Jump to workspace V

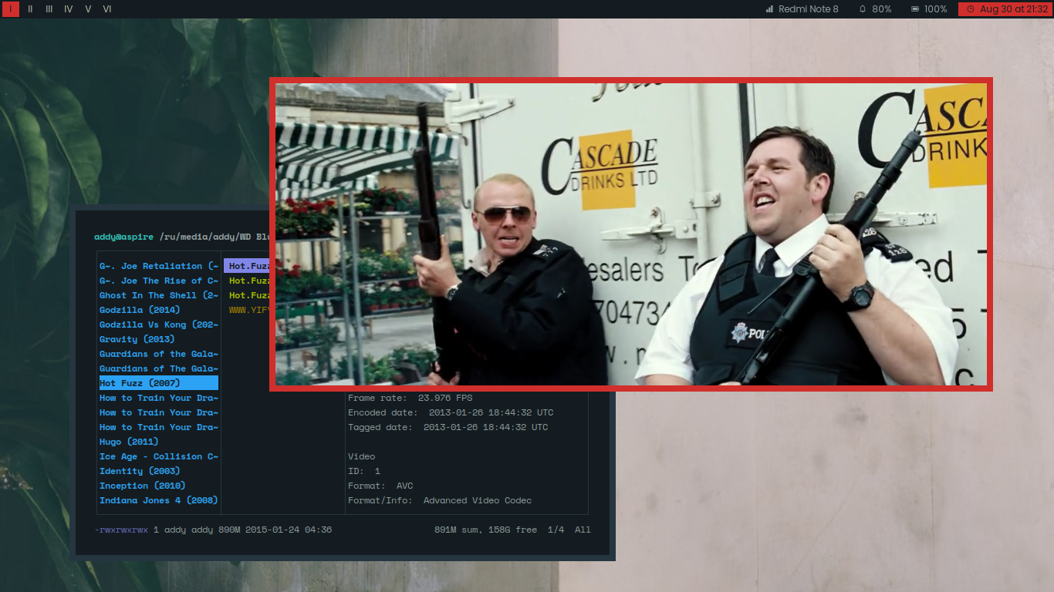[x=88, y=9]
